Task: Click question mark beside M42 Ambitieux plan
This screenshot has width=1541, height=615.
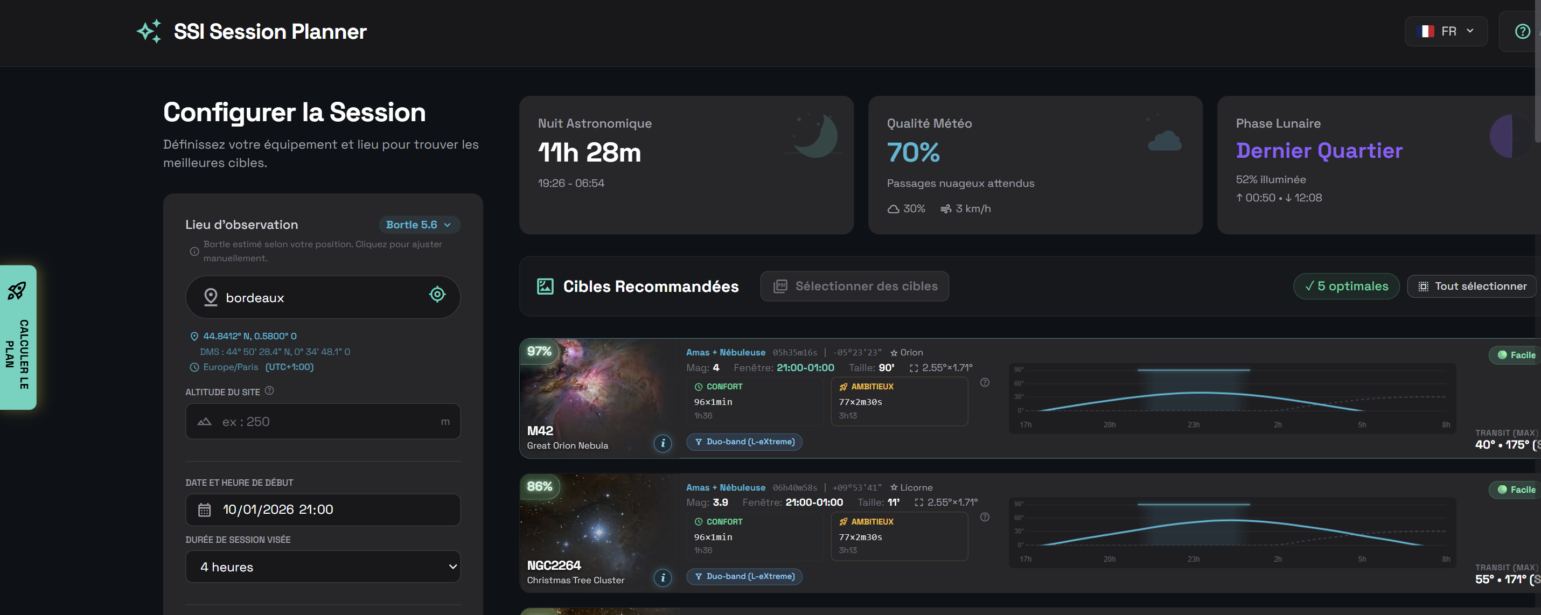Action: 985,382
